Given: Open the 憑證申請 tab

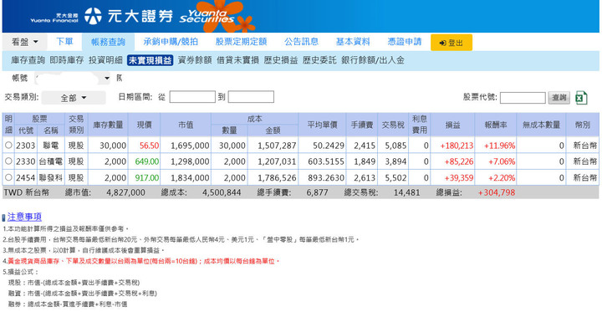Looking at the screenshot, I should [x=405, y=42].
